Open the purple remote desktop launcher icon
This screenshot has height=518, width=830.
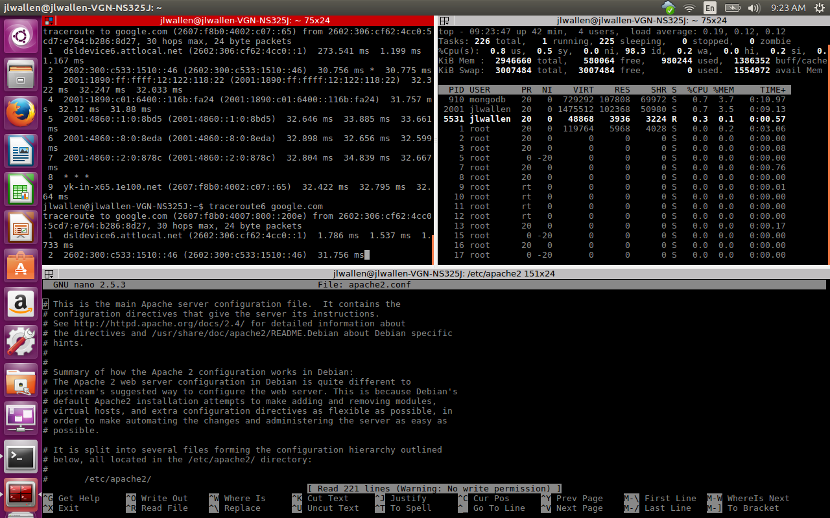pos(21,418)
